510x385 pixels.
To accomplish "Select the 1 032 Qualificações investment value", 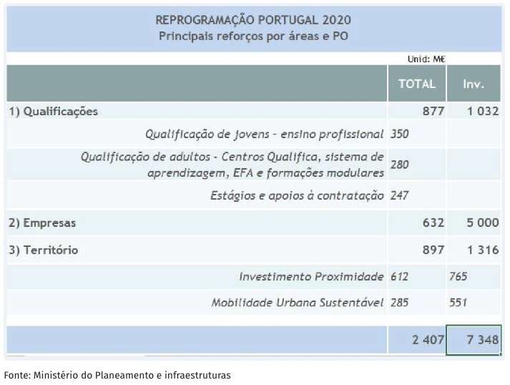I will pyautogui.click(x=483, y=112).
